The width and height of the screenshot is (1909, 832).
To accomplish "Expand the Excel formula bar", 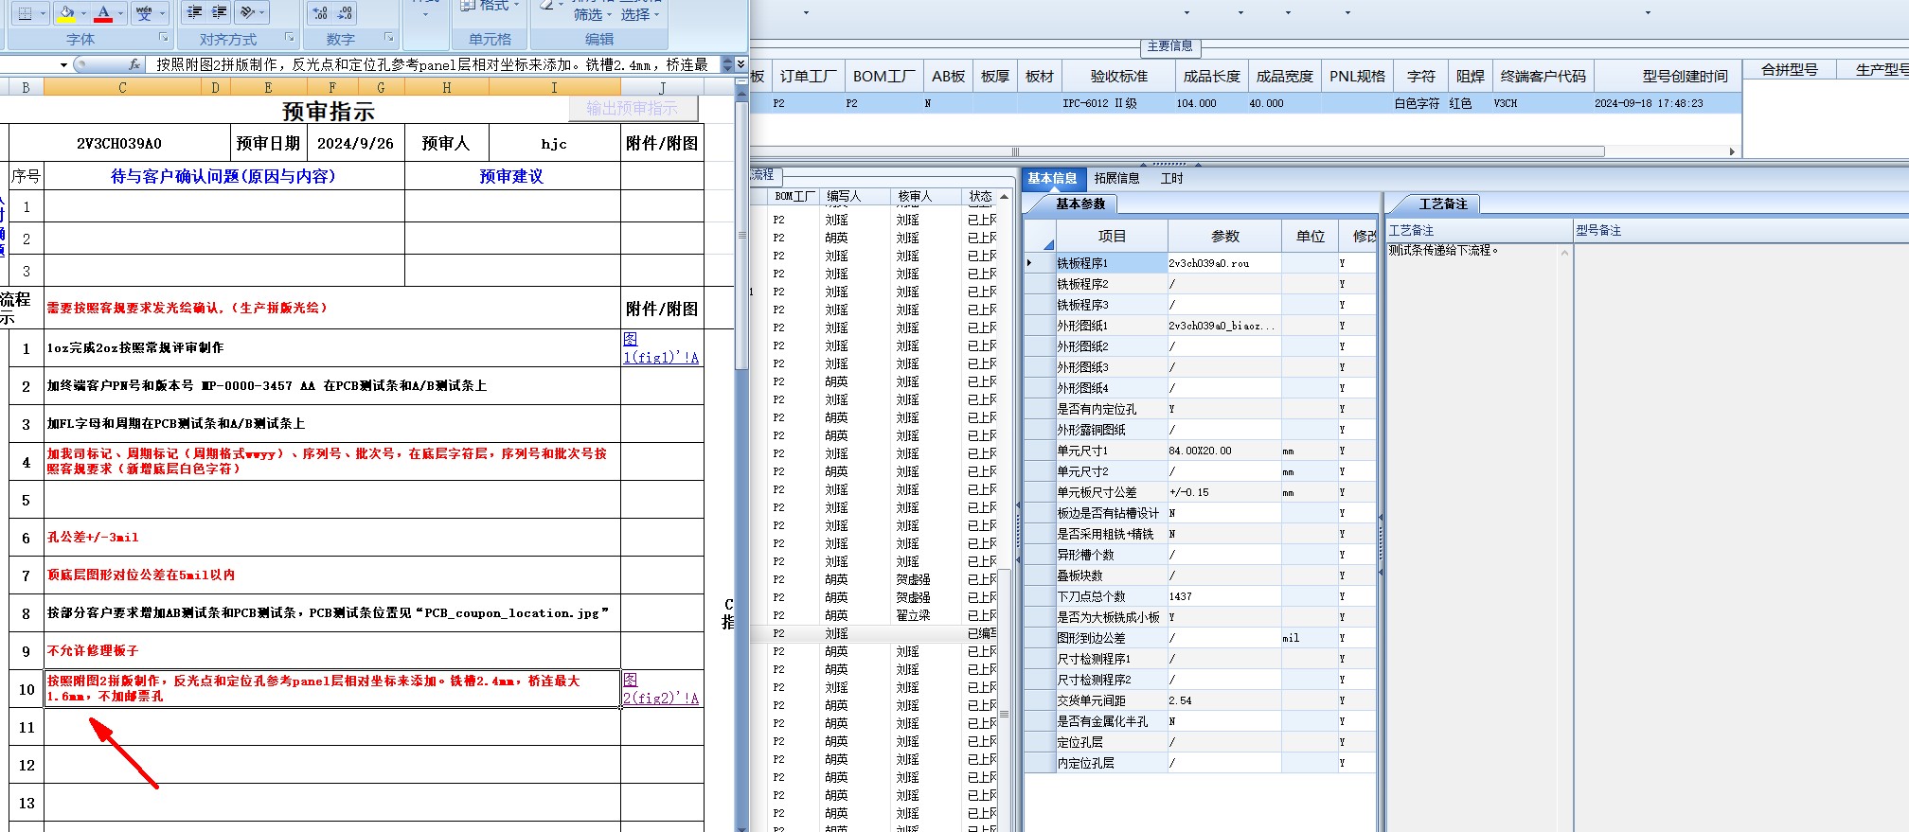I will pos(740,64).
